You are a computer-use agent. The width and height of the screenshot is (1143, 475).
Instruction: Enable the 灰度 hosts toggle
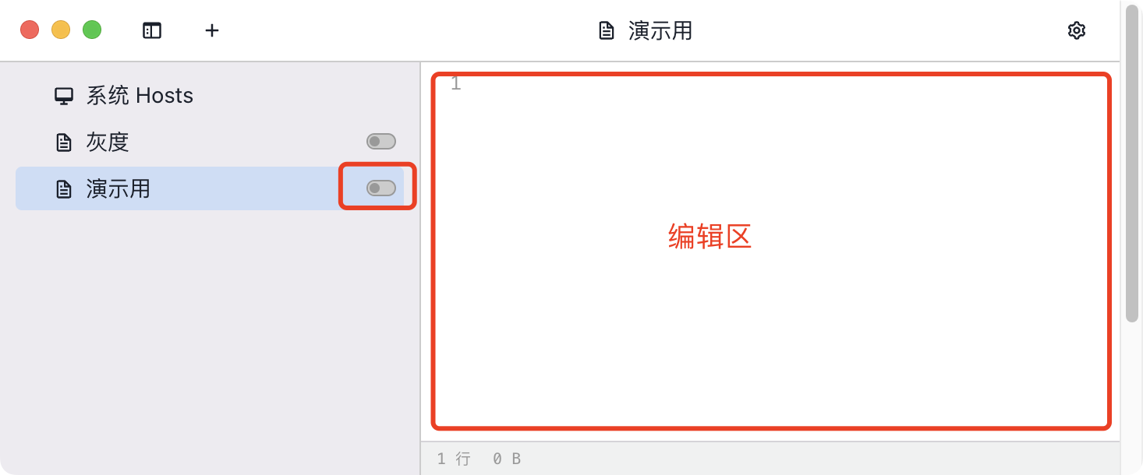click(x=381, y=142)
